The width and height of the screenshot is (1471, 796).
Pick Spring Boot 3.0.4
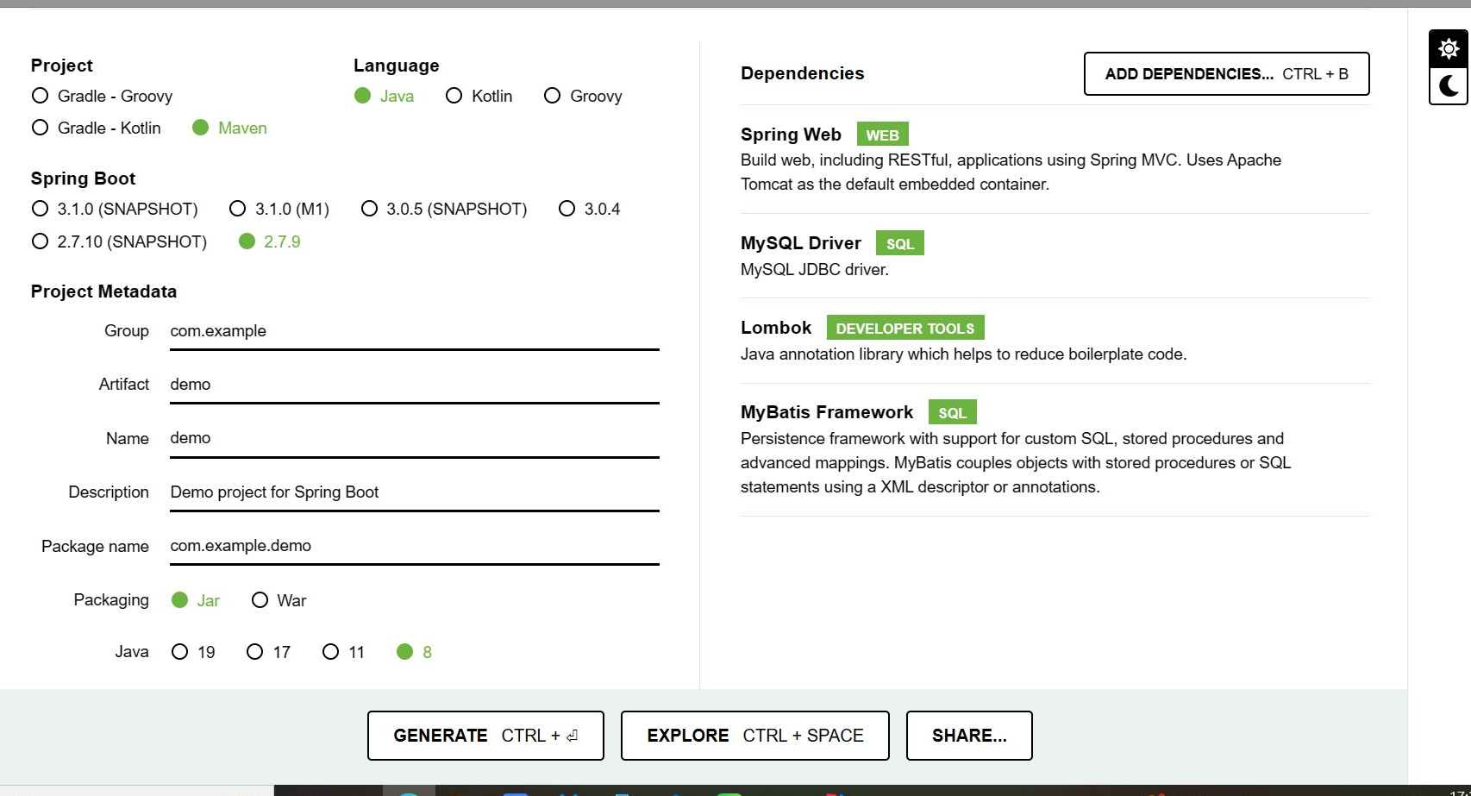[x=589, y=209]
